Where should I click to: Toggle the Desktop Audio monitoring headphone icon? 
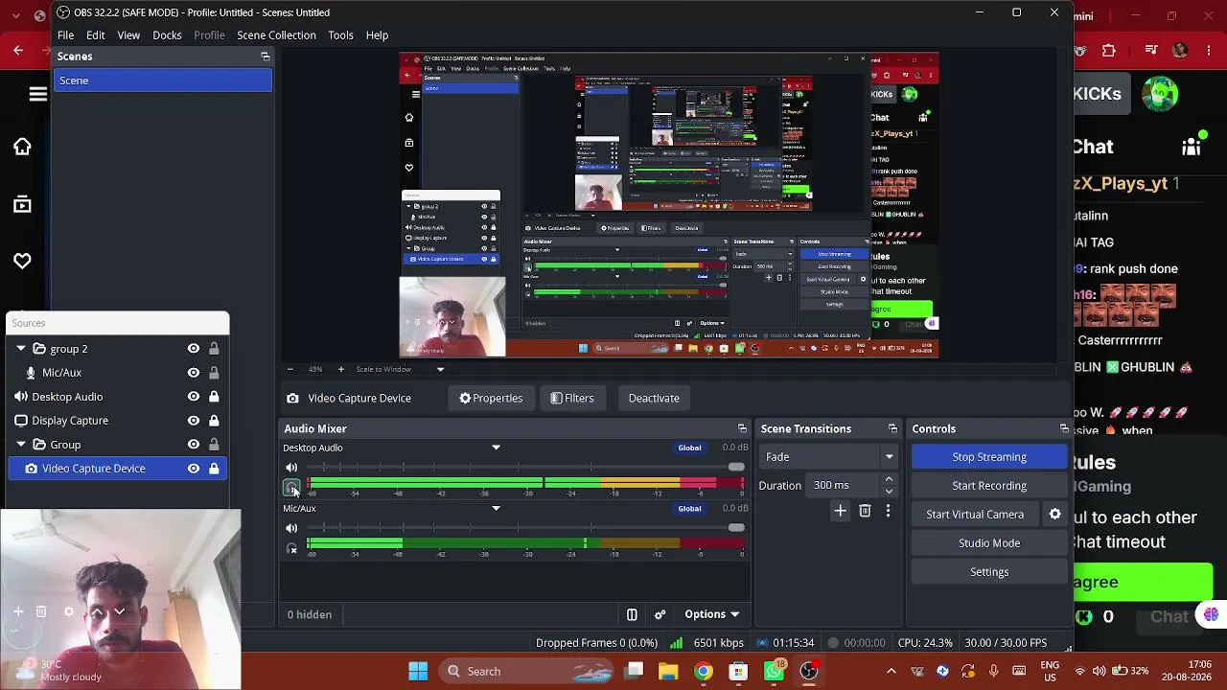pyautogui.click(x=291, y=488)
